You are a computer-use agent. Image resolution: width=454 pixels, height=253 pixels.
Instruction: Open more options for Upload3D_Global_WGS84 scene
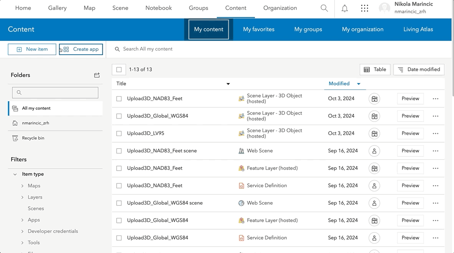[x=435, y=203]
